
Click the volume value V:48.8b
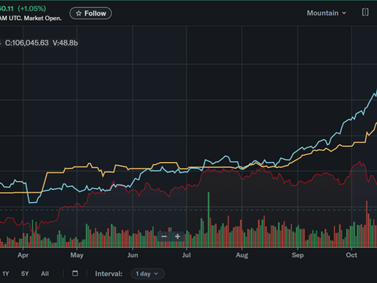[65, 43]
